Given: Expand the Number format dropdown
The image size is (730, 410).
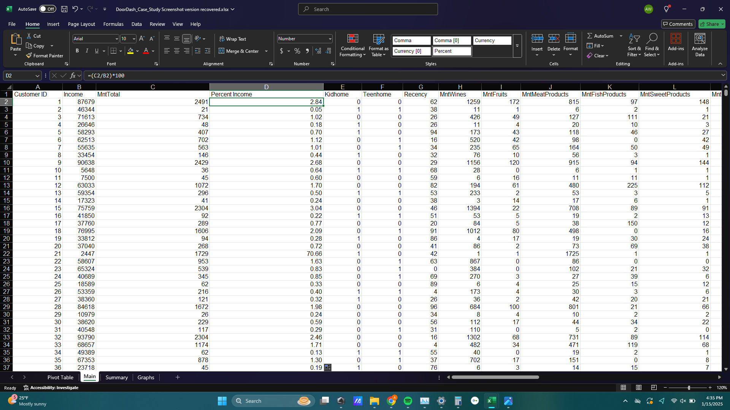Looking at the screenshot, I should click(x=330, y=39).
